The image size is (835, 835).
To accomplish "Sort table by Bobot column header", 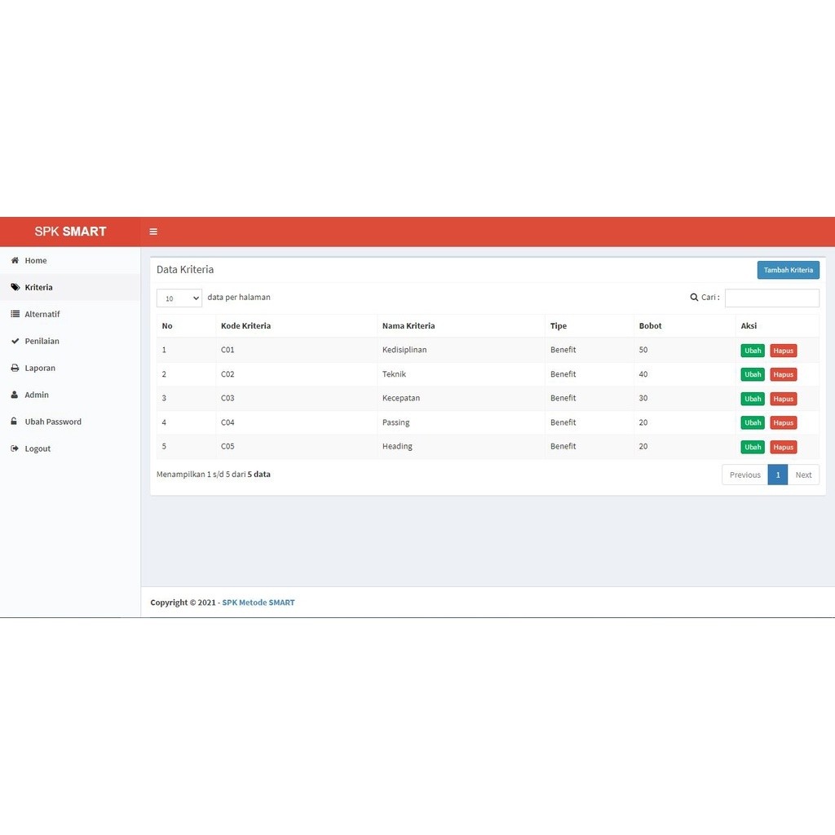I will tap(650, 326).
